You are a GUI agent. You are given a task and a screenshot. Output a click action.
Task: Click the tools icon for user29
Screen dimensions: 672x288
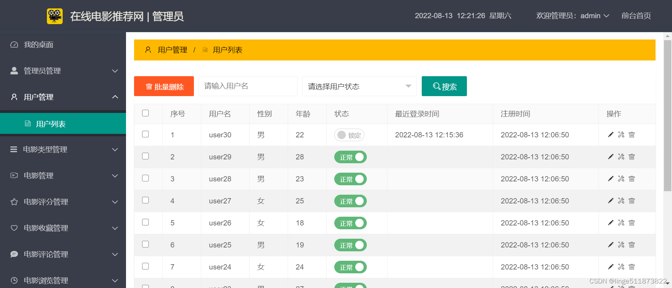[x=621, y=157]
